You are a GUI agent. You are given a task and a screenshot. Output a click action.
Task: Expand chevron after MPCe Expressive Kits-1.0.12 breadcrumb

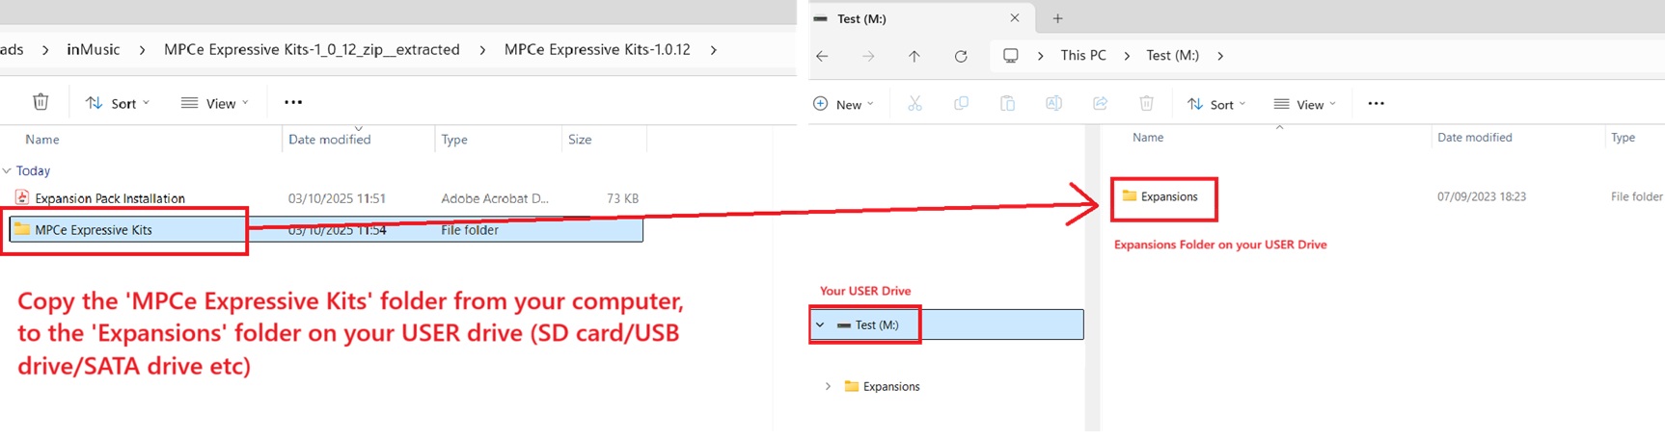click(x=713, y=50)
